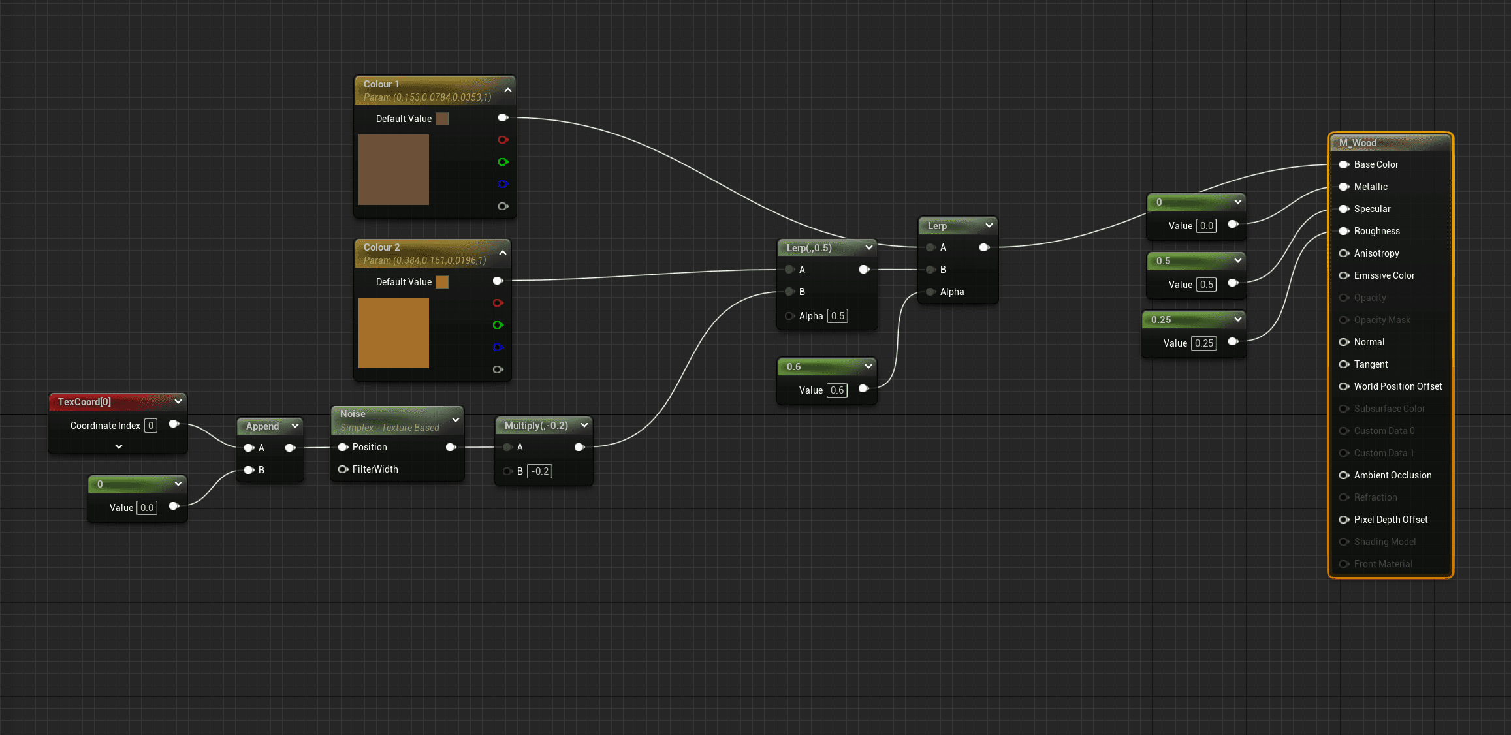Click the red channel output pin of Colour 1
Screen dimensions: 1511x735
[503, 140]
